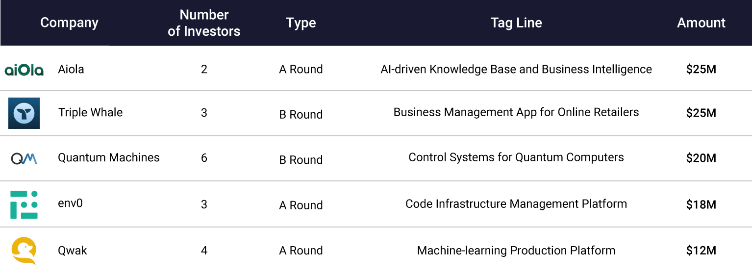Click the Type column header

pyautogui.click(x=301, y=23)
